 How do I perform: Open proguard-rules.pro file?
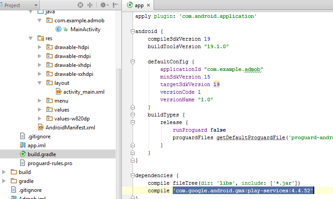click(x=50, y=163)
